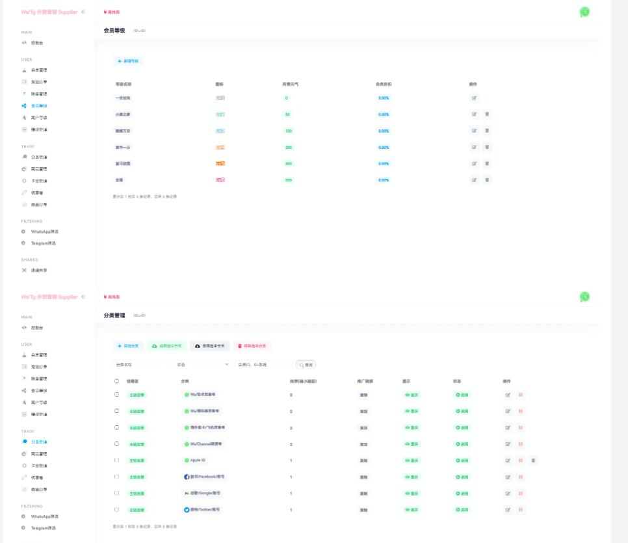This screenshot has height=543, width=628.
Task: Open WhatsApp筛选 in the upper sidebar
Action: [x=44, y=232]
